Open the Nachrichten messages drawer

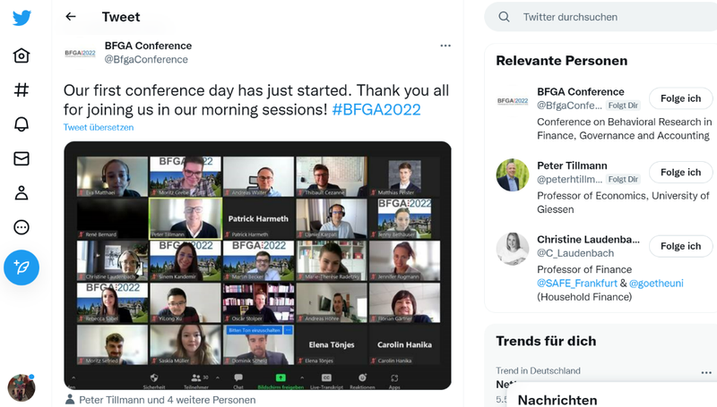(612, 396)
